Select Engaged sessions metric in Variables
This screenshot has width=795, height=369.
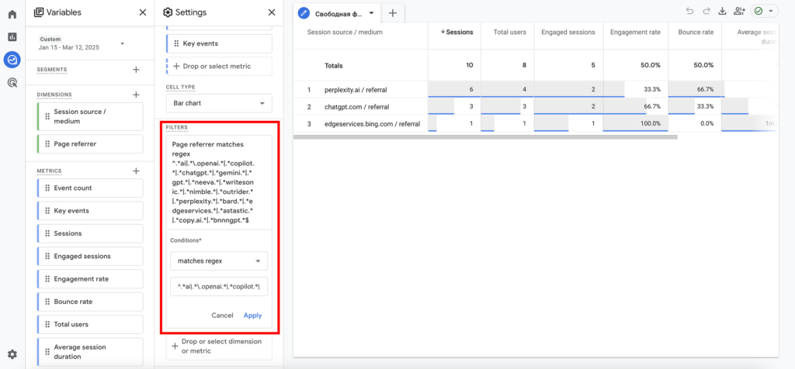90,256
